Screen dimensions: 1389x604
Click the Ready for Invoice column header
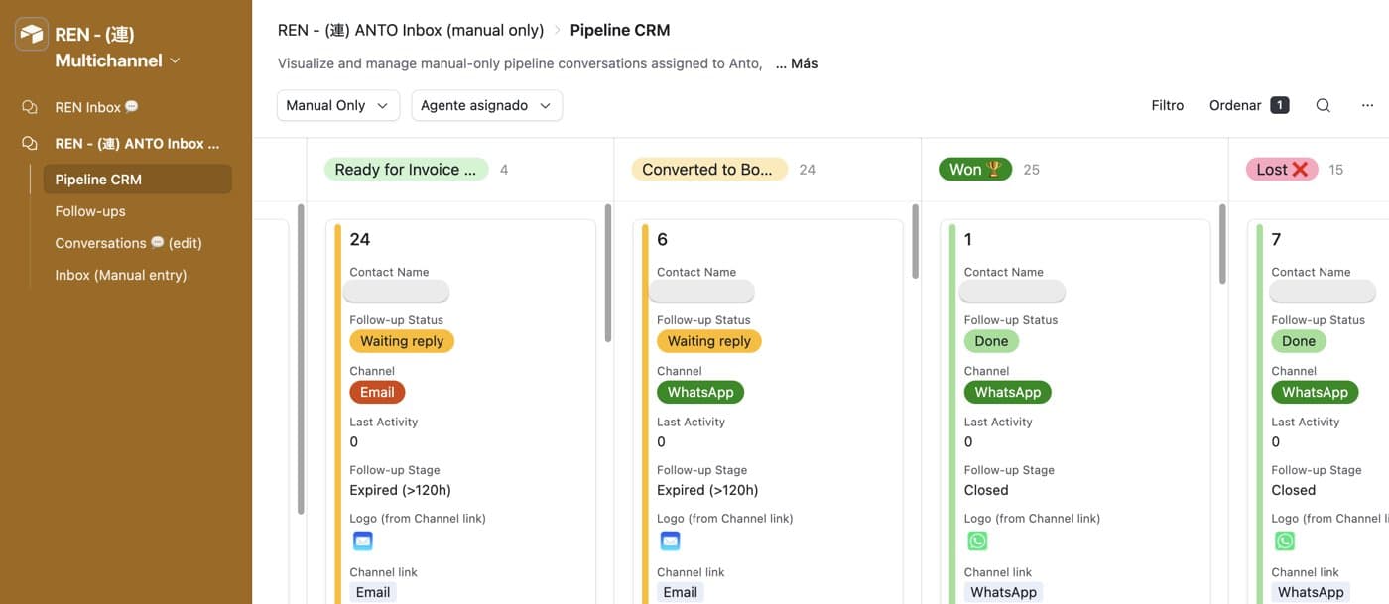[x=406, y=170]
